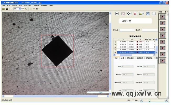Click results table scroll left arrow
This screenshot has height=105, width=171.
click(x=114, y=55)
